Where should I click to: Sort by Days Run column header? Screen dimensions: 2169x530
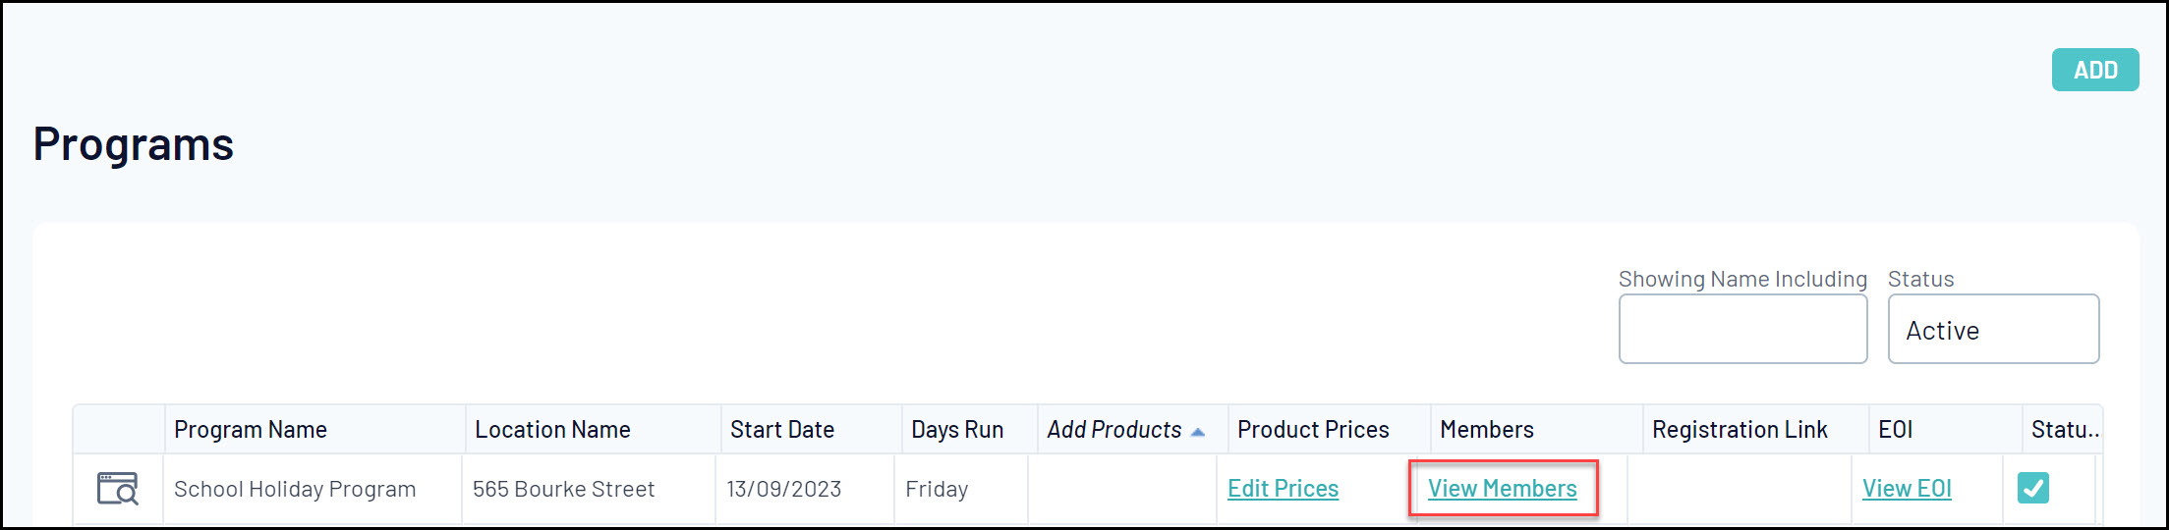(x=956, y=430)
